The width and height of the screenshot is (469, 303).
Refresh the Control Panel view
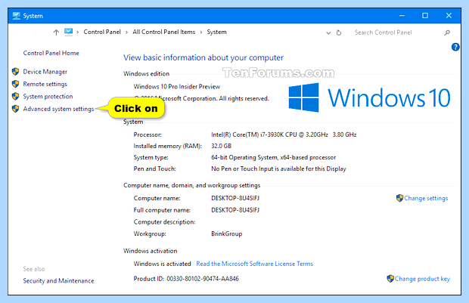(x=339, y=32)
